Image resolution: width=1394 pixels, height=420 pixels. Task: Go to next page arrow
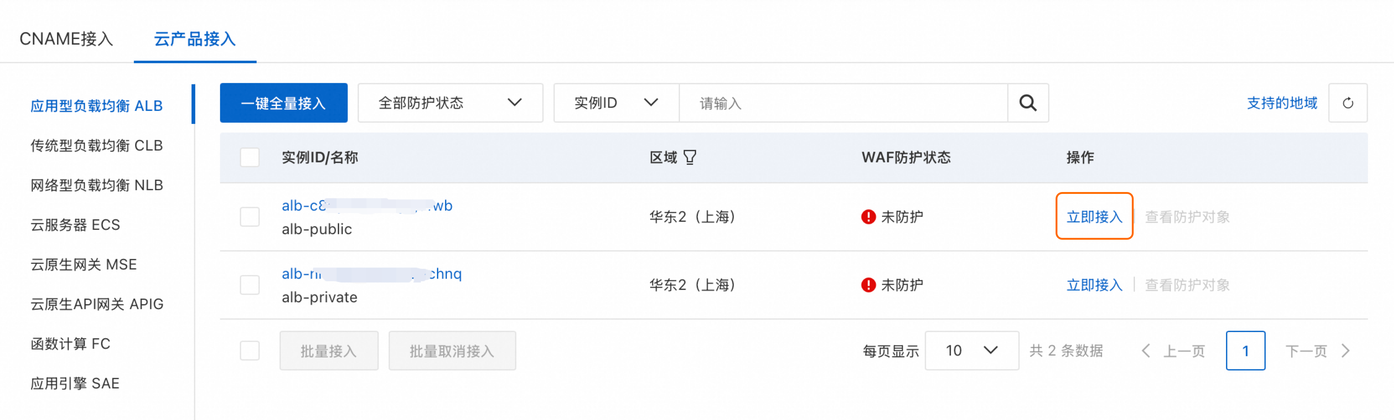(x=1346, y=351)
